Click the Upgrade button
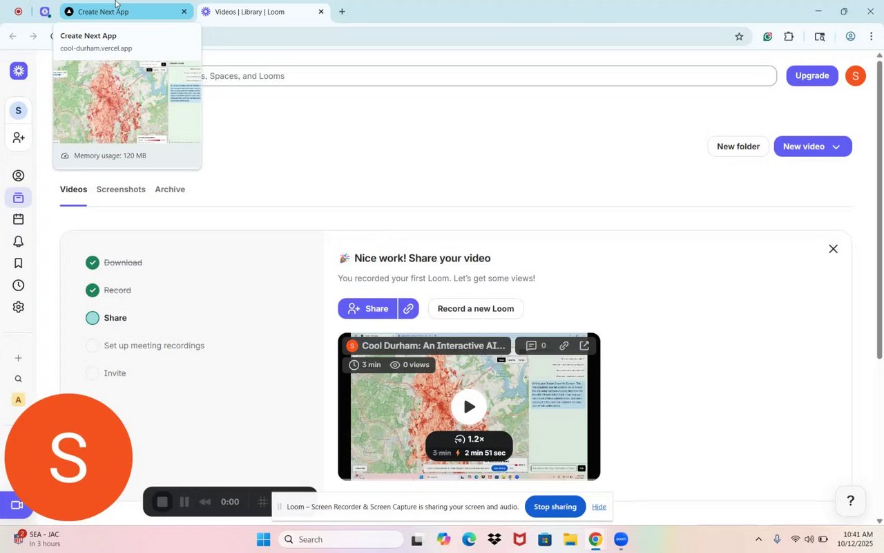 pyautogui.click(x=812, y=76)
